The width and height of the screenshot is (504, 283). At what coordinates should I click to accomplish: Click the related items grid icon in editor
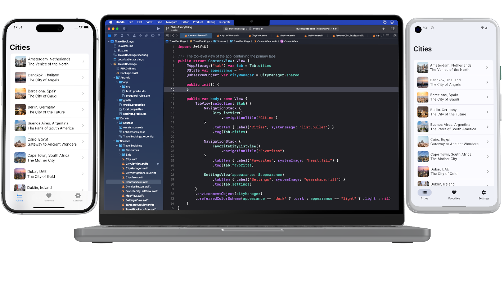click(x=167, y=36)
